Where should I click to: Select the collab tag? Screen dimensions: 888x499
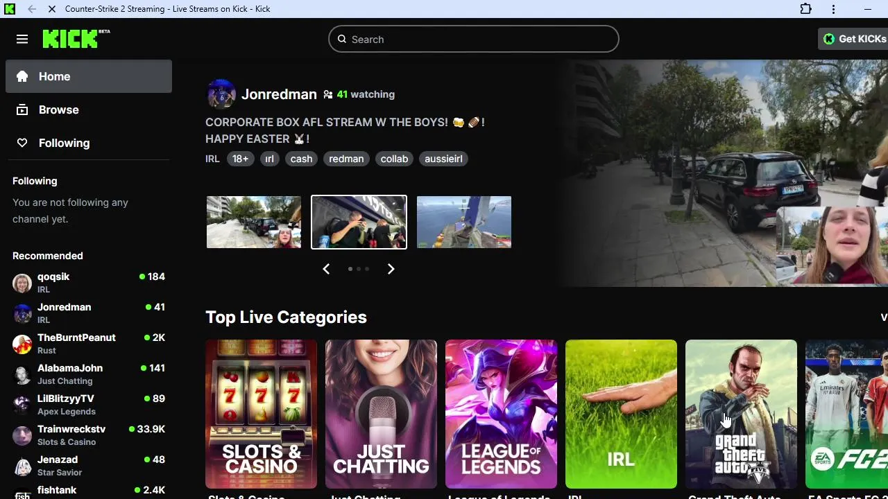tap(394, 159)
